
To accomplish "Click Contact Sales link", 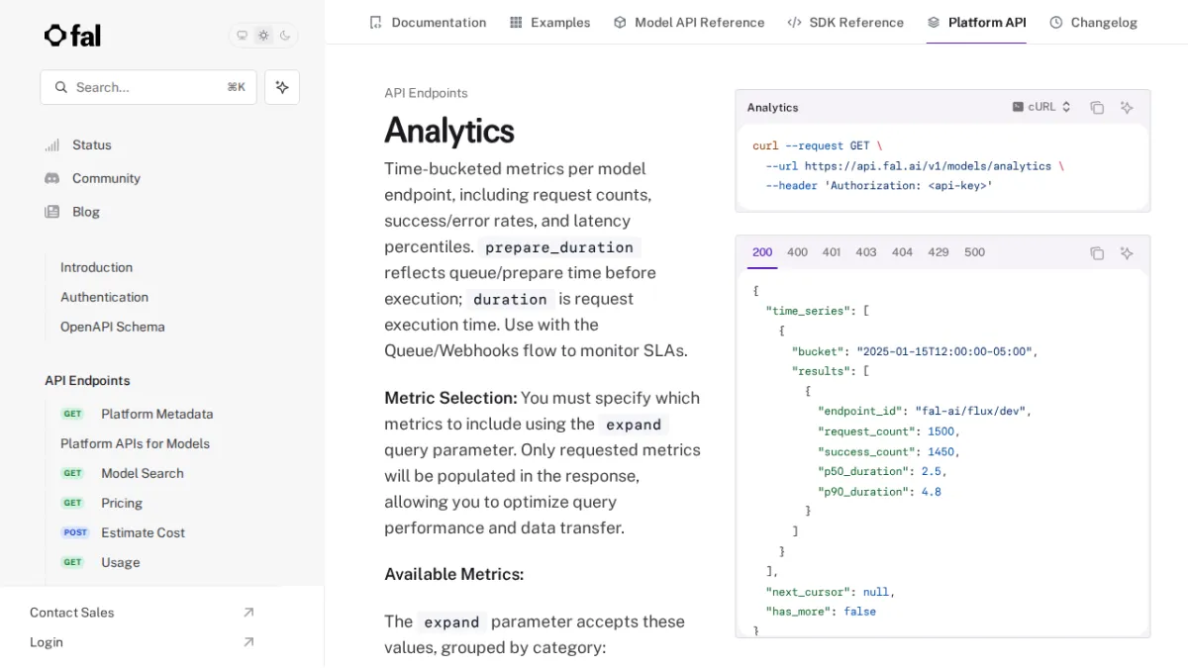I will [x=71, y=613].
